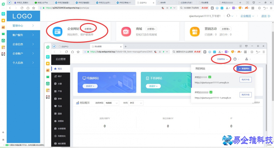Click the help question mark icon
Image resolution: width=274 pixels, height=148 pixels.
point(235,59)
